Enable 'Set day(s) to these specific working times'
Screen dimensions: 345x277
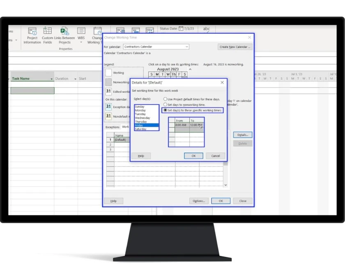[x=166, y=110]
